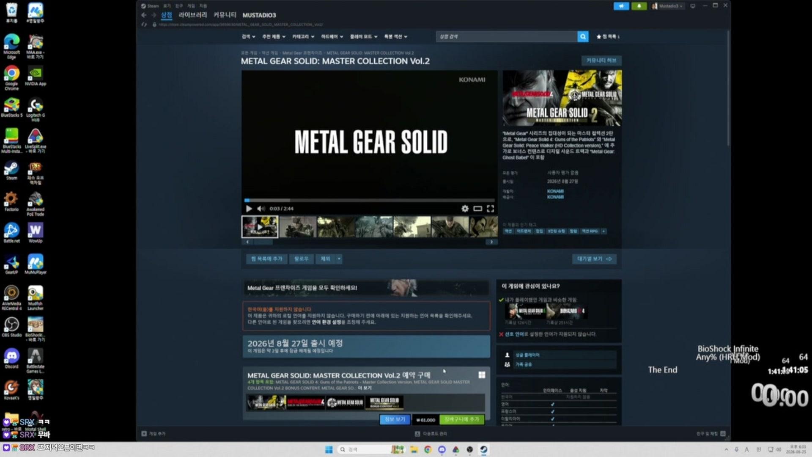Viewport: 812px width, 457px height.
Task: Open the Factorio desktop shortcut
Action: click(x=11, y=201)
